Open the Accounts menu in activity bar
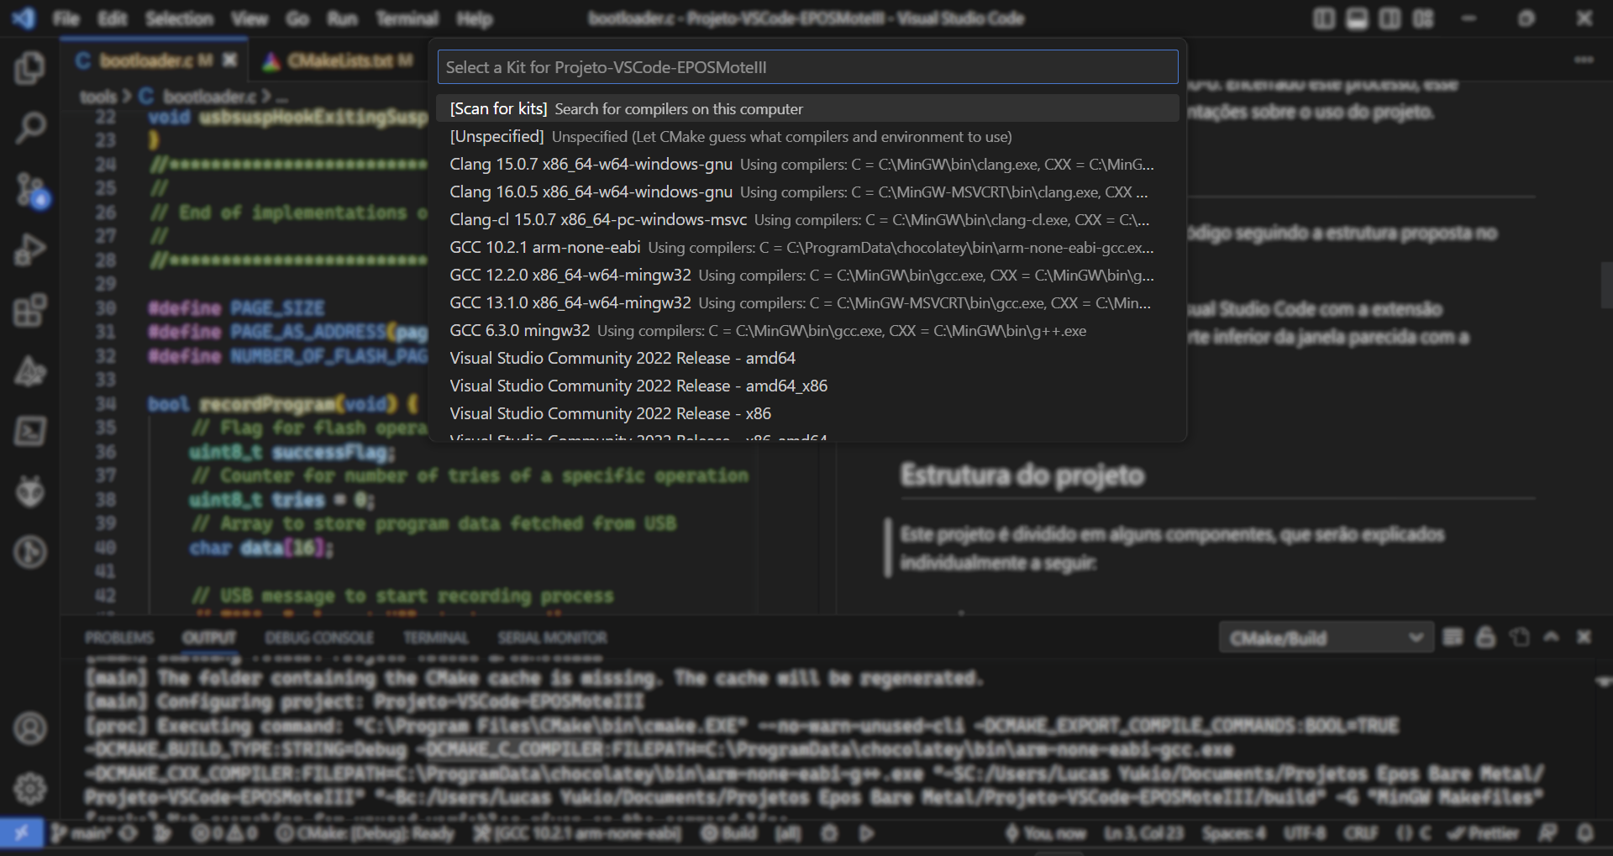 [30, 728]
